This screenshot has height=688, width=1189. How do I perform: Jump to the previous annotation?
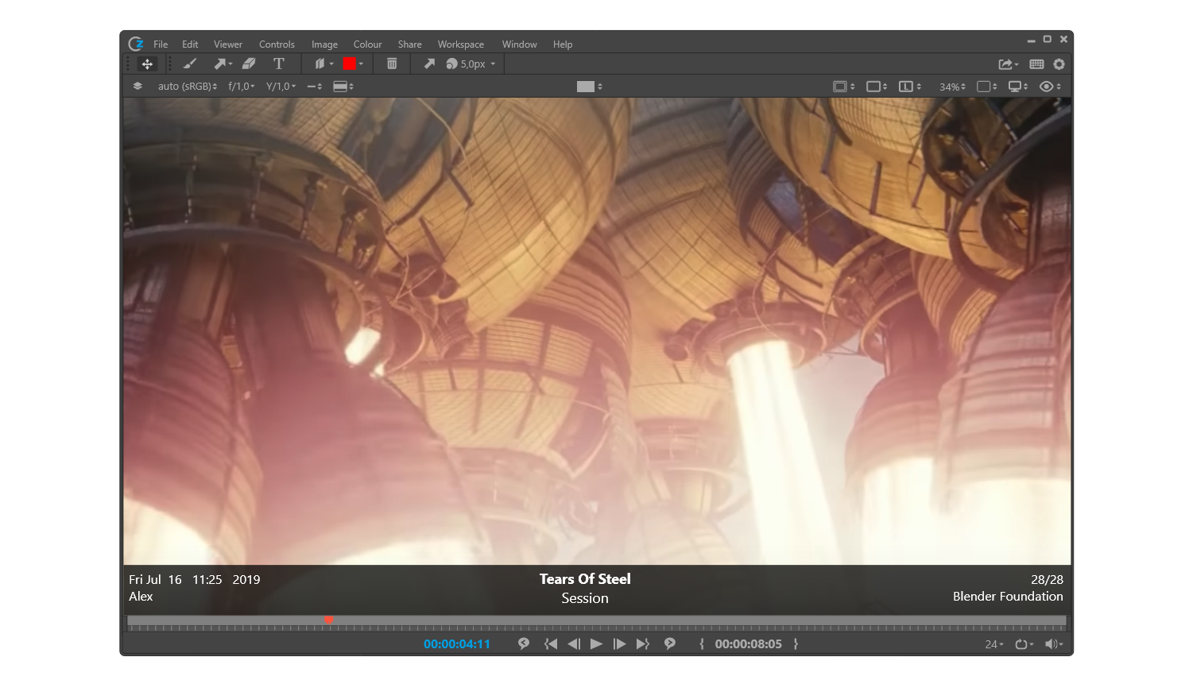coord(524,644)
